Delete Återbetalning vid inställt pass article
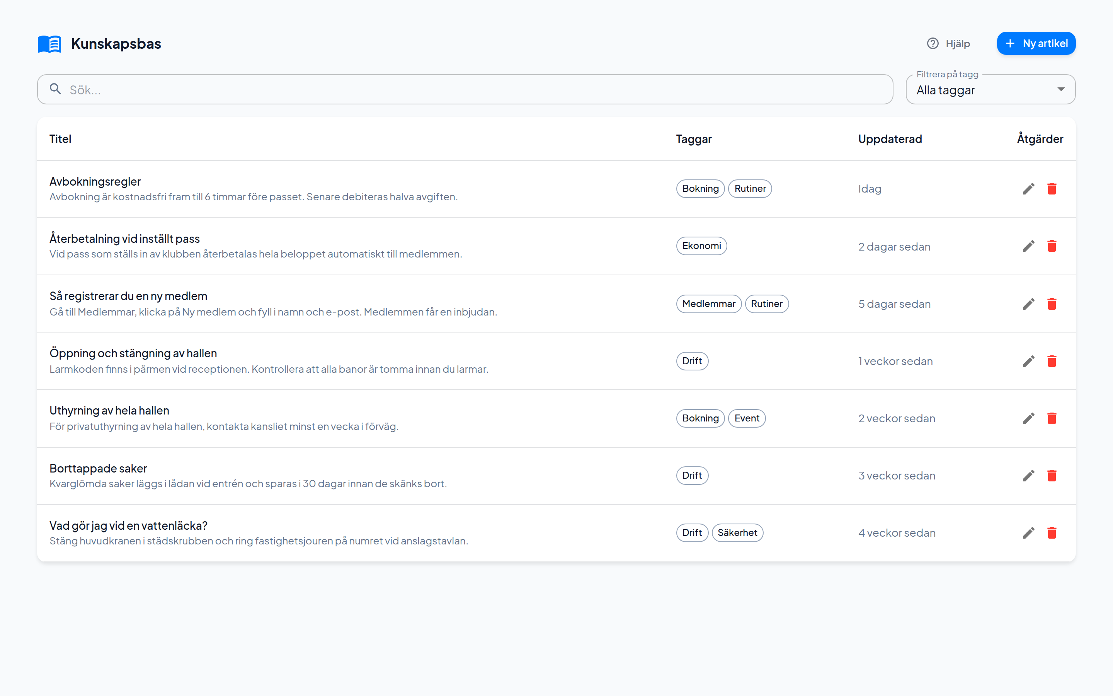 pyautogui.click(x=1052, y=246)
